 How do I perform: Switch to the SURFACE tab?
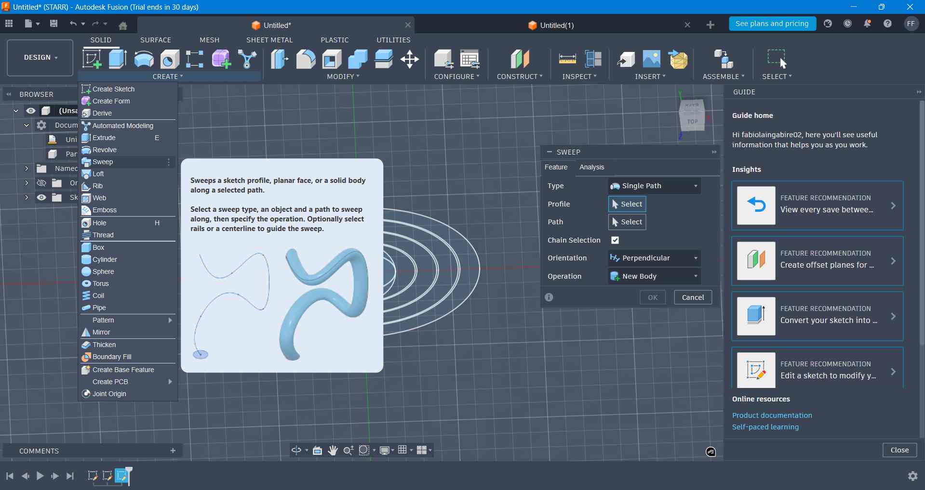click(x=156, y=40)
